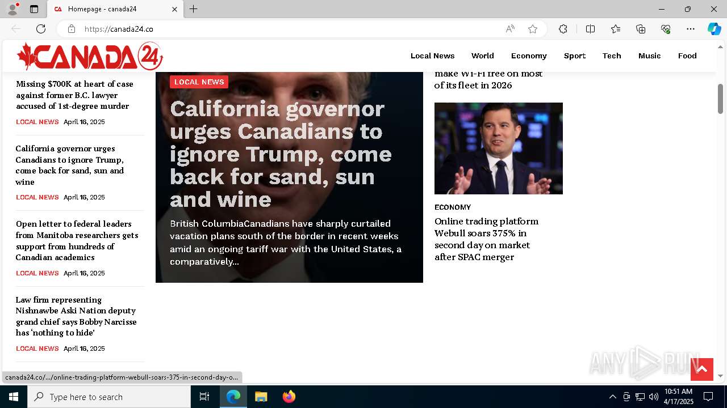727x408 pixels.
Task: Open the Favorites list
Action: (616, 29)
